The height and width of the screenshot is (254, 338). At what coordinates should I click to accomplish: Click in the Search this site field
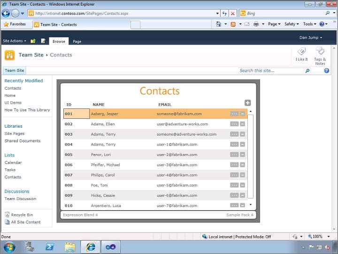[x=271, y=70]
